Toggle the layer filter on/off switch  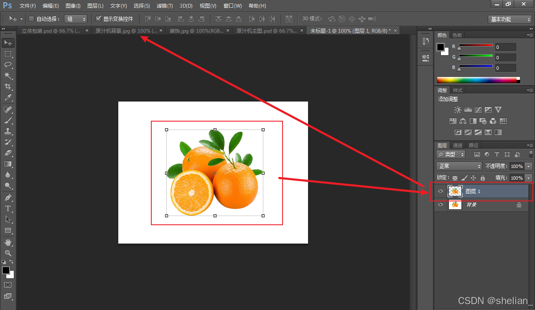click(531, 154)
